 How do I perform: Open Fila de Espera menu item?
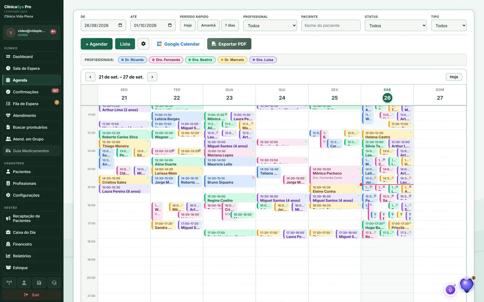(32, 104)
